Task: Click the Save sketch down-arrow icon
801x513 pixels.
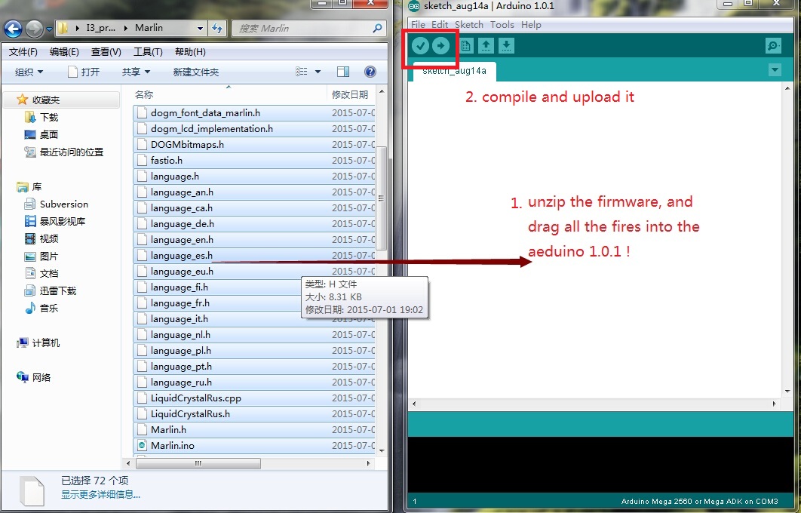Action: (x=506, y=46)
